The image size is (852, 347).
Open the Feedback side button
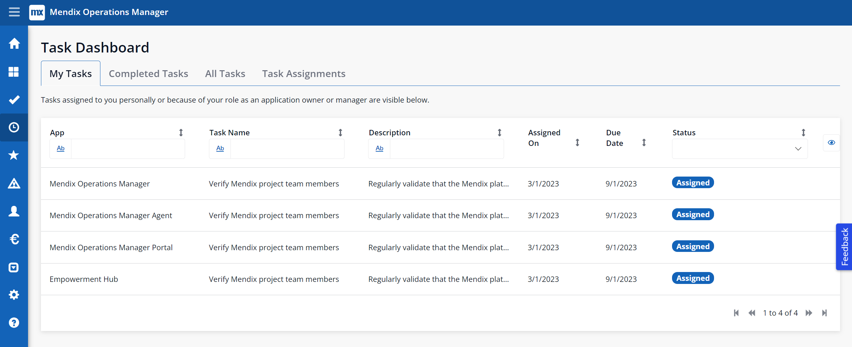pyautogui.click(x=844, y=247)
